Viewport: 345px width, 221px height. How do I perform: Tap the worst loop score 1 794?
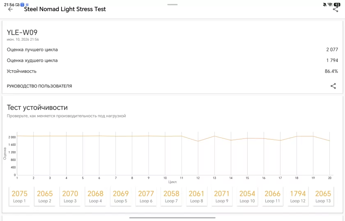(x=332, y=60)
